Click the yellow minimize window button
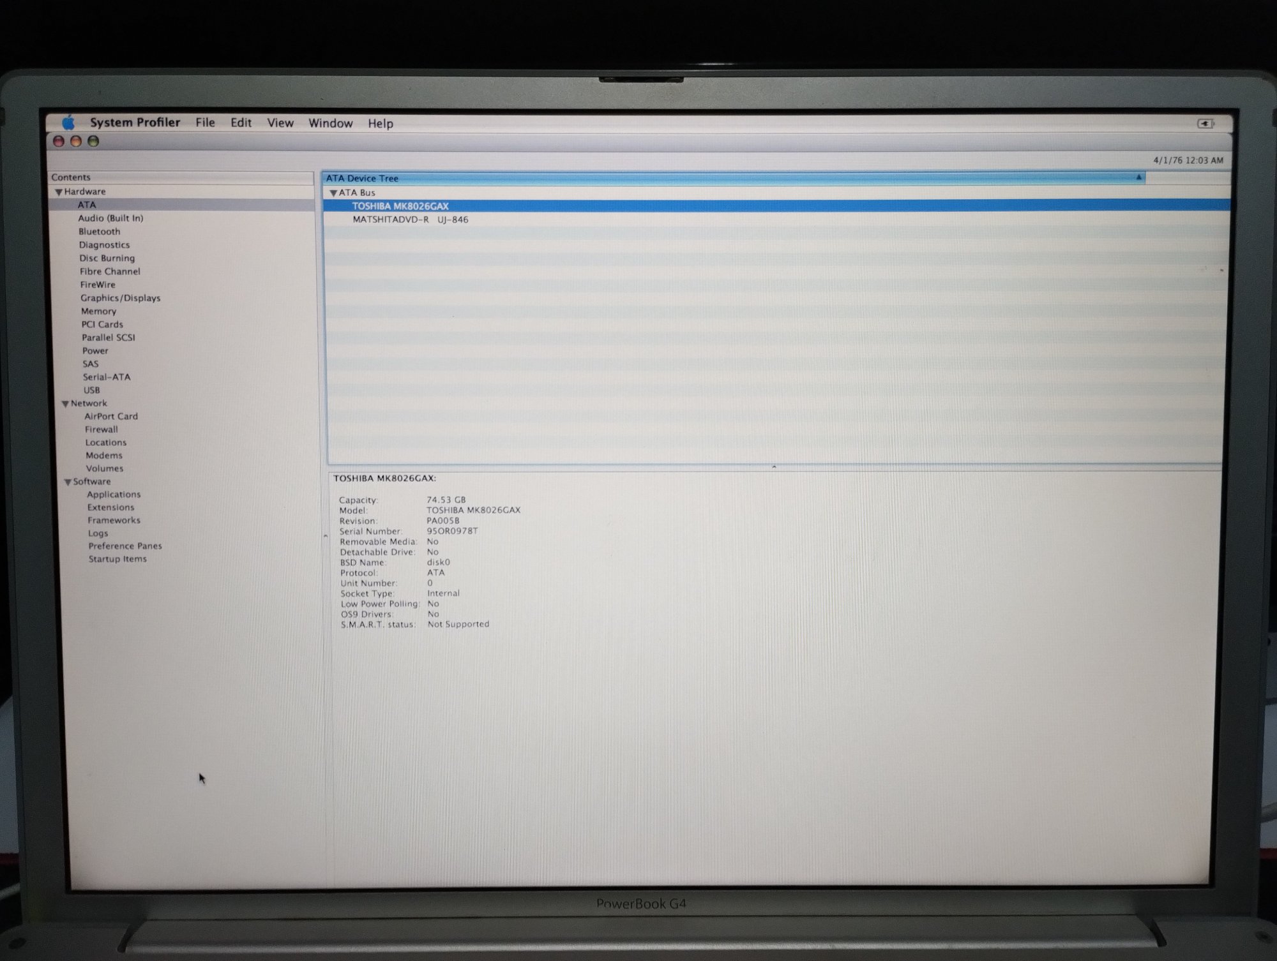1277x961 pixels. (76, 141)
